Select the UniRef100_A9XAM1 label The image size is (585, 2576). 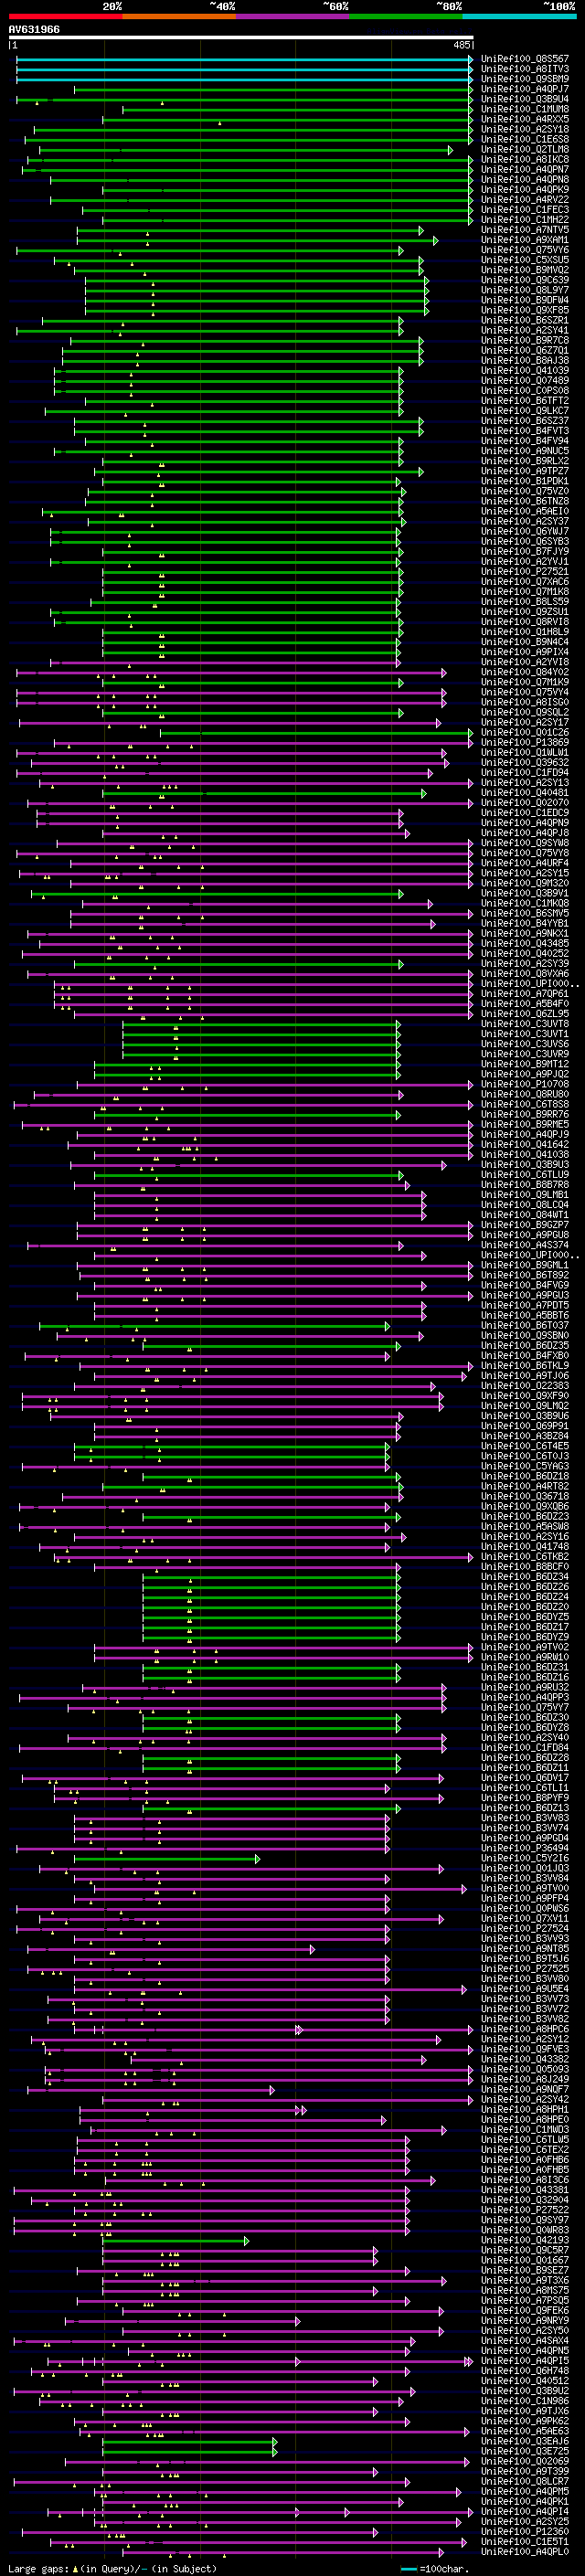[525, 240]
